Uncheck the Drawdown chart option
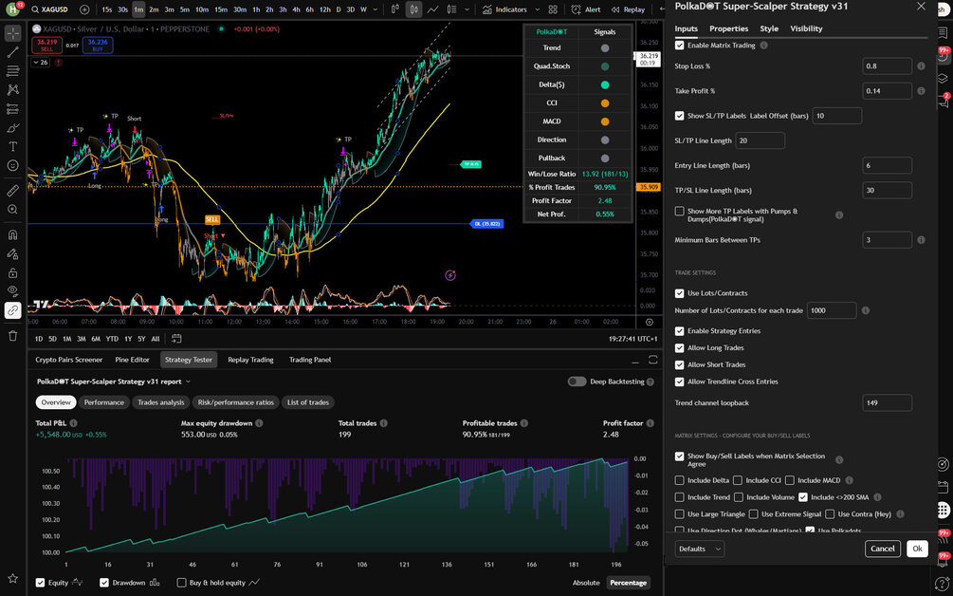953x596 pixels. click(x=104, y=583)
